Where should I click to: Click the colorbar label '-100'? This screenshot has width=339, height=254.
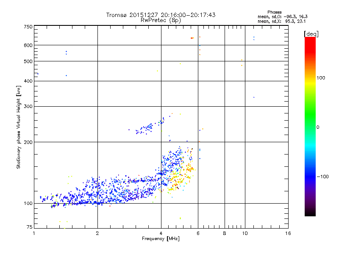pos(322,177)
